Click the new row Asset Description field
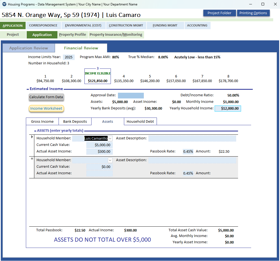The height and width of the screenshot is (261, 280). point(192,160)
